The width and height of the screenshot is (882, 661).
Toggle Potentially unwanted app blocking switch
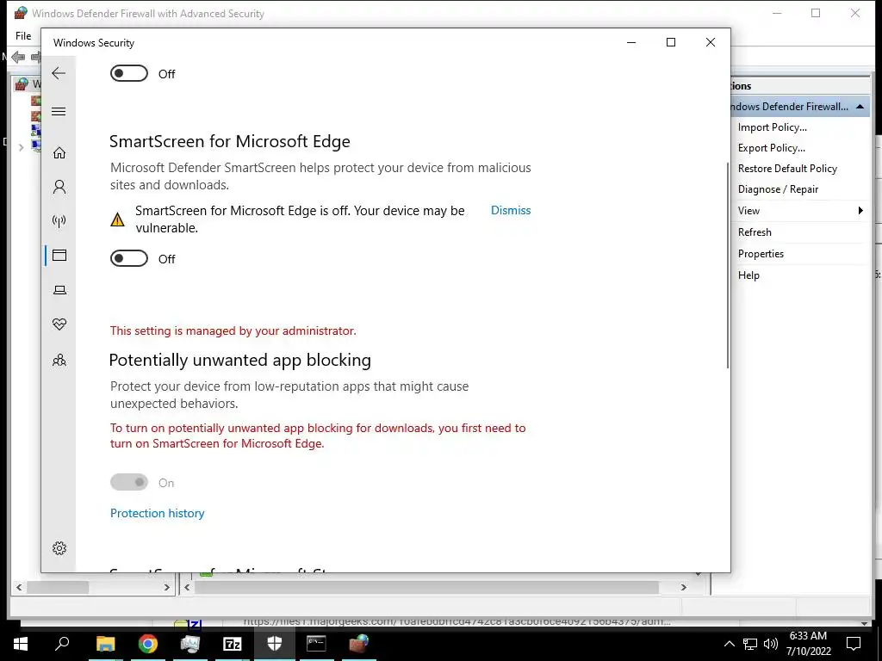[129, 482]
